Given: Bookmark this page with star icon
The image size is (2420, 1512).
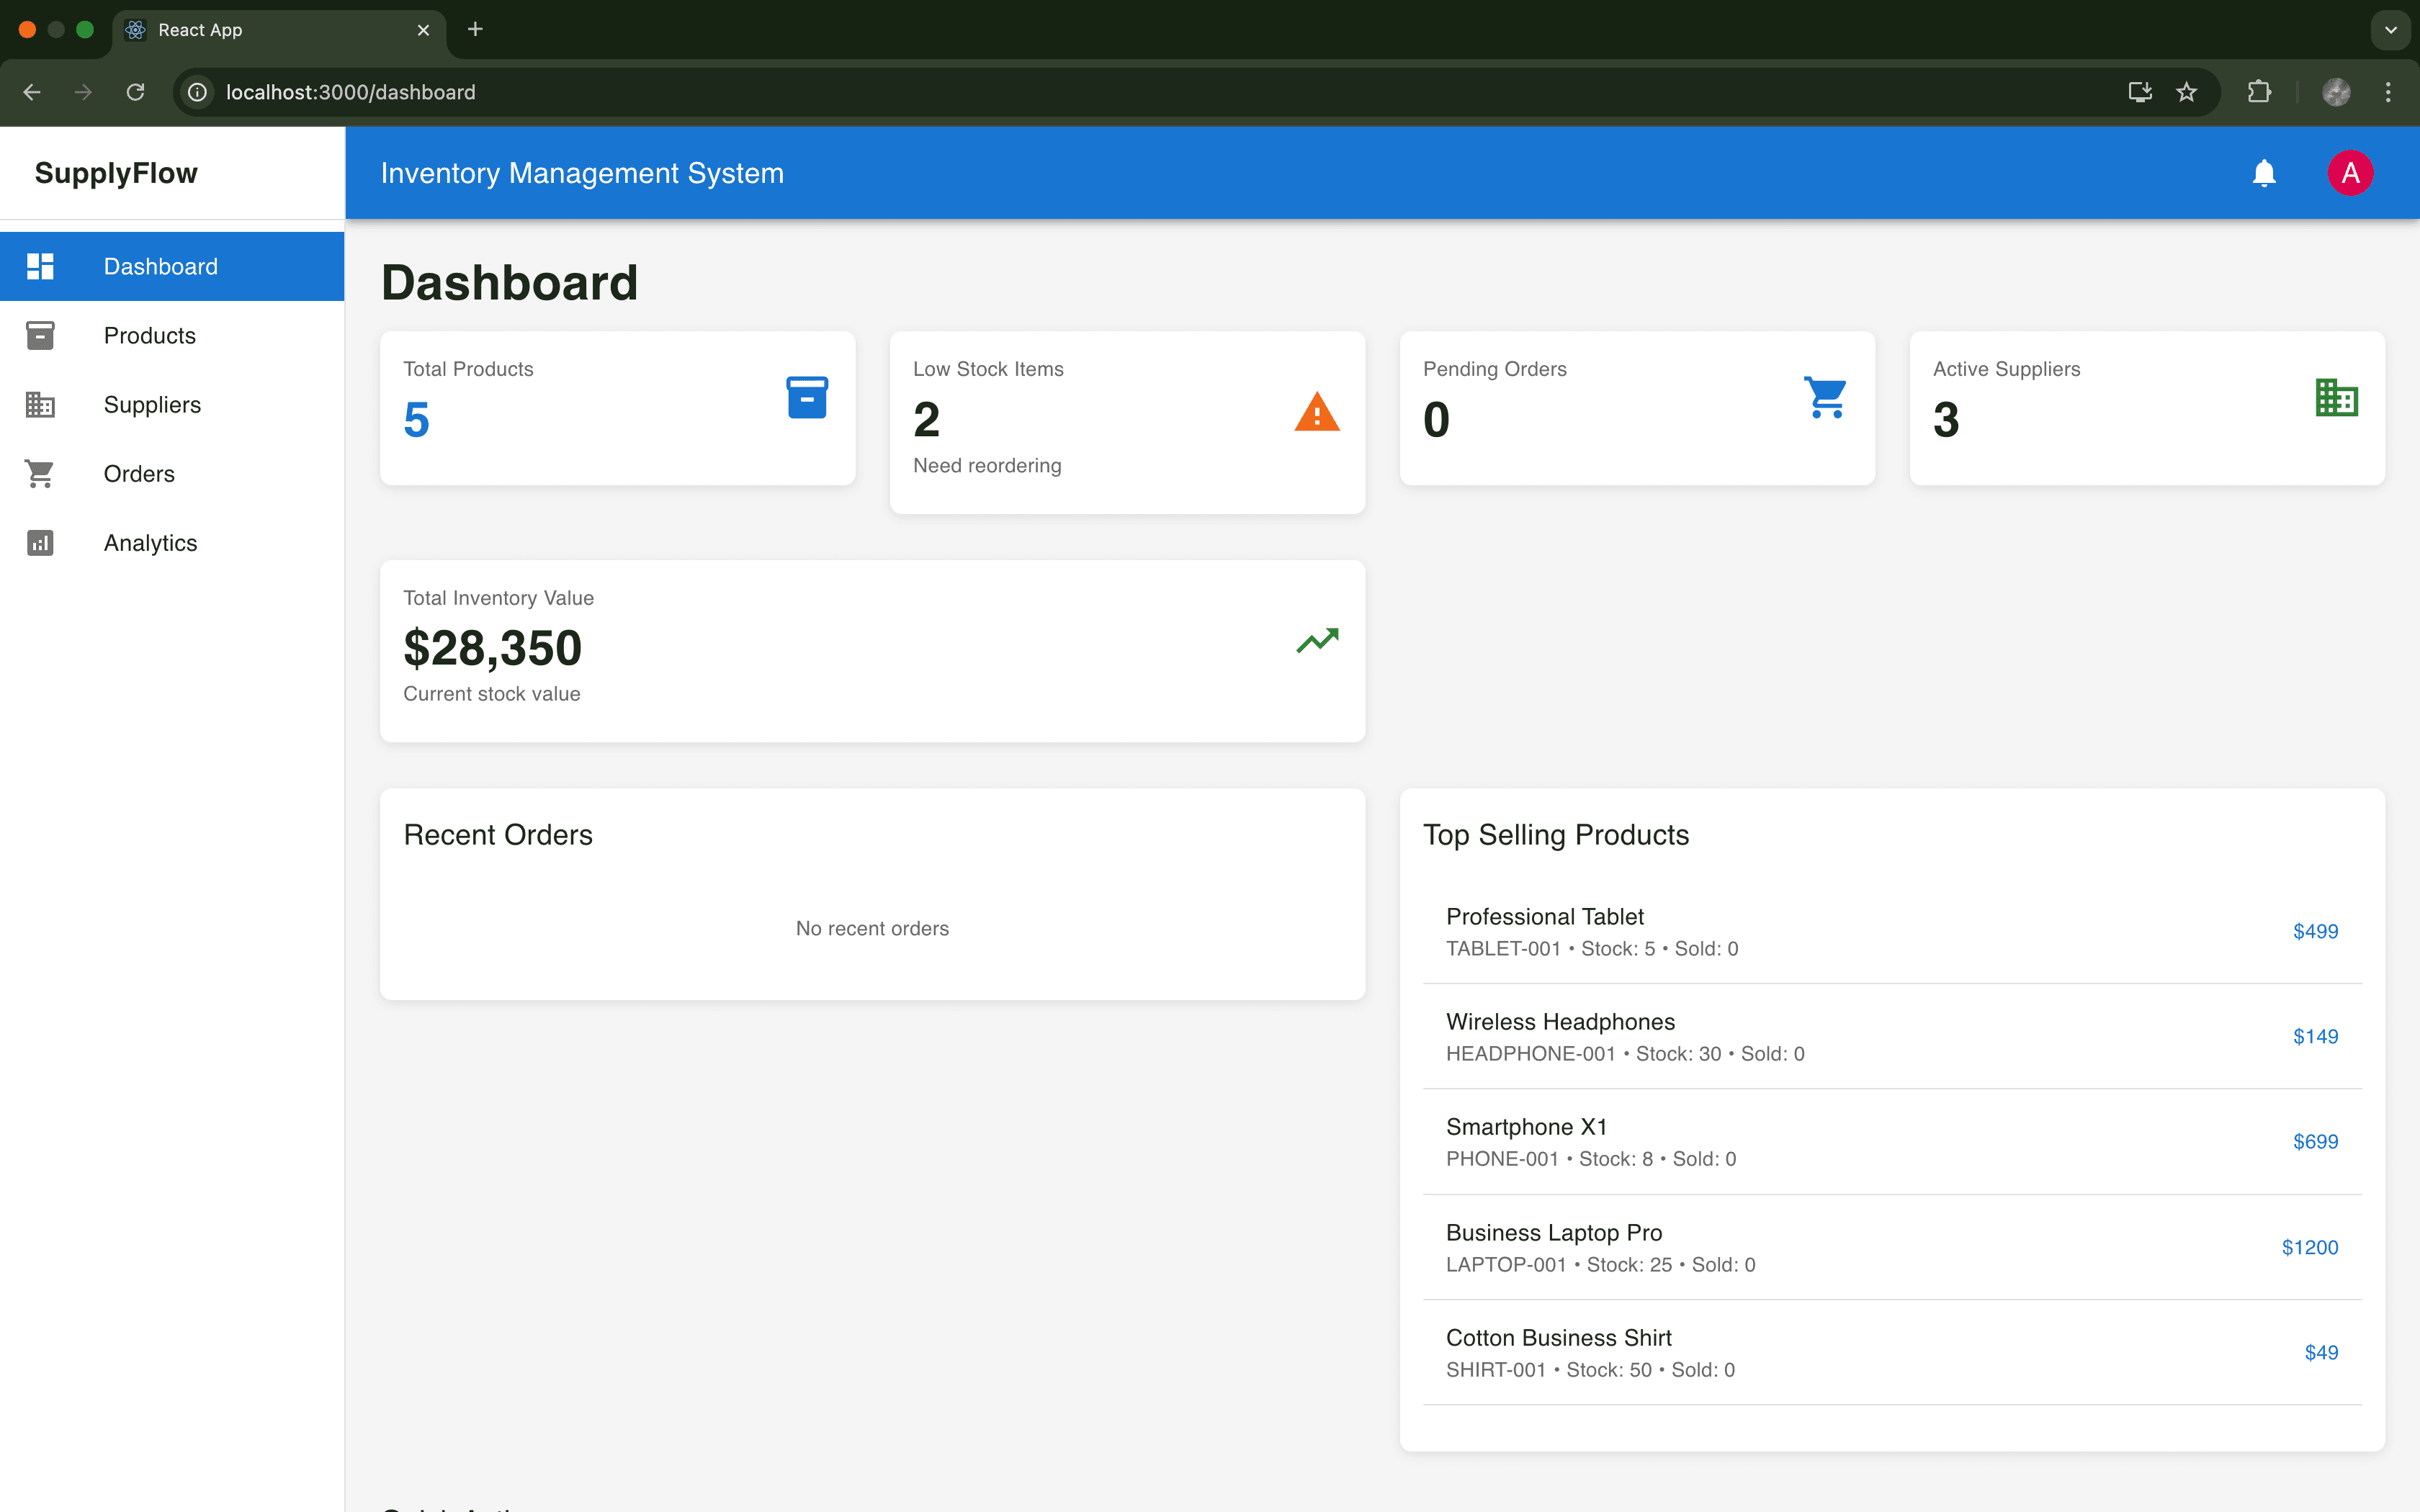Looking at the screenshot, I should 2186,92.
